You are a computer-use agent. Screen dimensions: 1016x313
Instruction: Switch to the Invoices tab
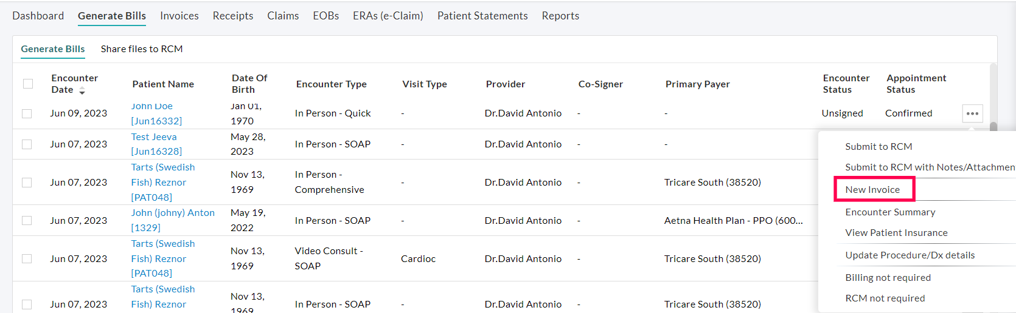(179, 16)
